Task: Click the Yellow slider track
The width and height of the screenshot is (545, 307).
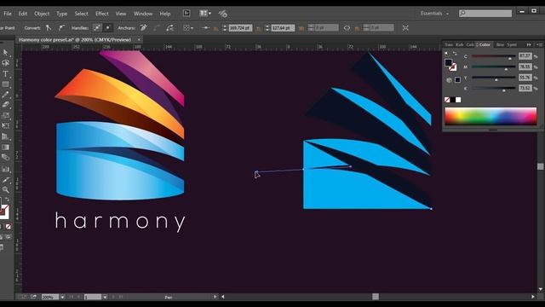Action: [x=493, y=78]
